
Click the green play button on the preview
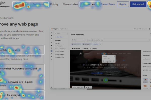tap(105, 80)
